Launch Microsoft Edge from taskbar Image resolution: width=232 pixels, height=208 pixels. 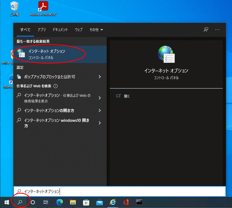[59, 202]
